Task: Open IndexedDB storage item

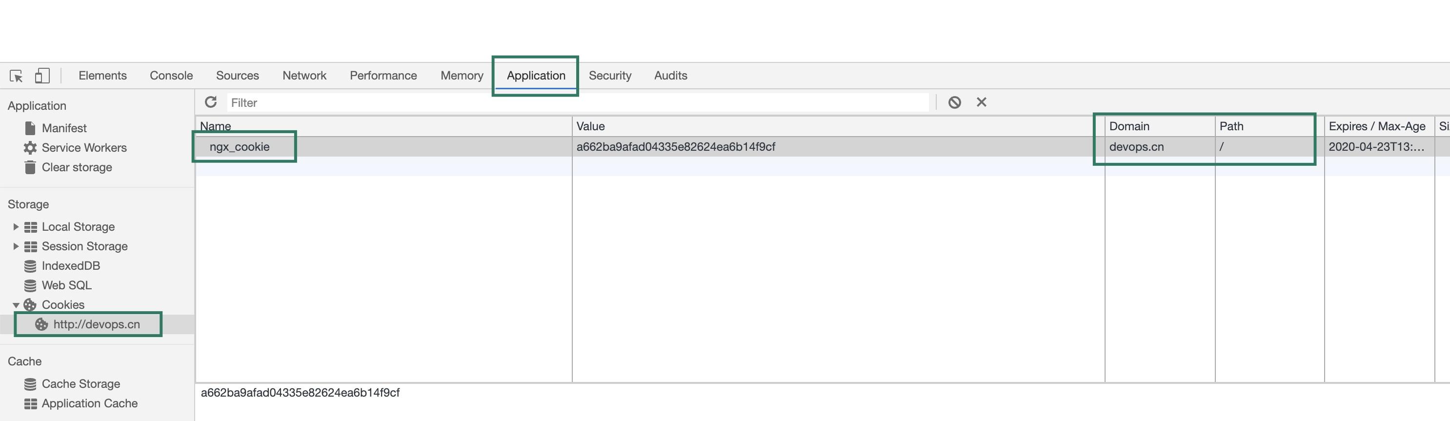Action: (x=70, y=266)
